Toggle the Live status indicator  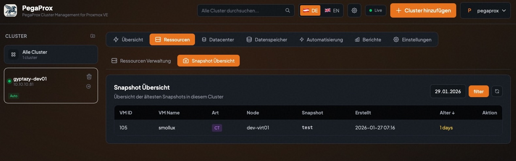click(376, 10)
